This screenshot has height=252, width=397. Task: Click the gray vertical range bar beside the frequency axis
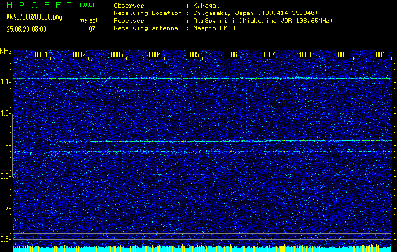12,144
